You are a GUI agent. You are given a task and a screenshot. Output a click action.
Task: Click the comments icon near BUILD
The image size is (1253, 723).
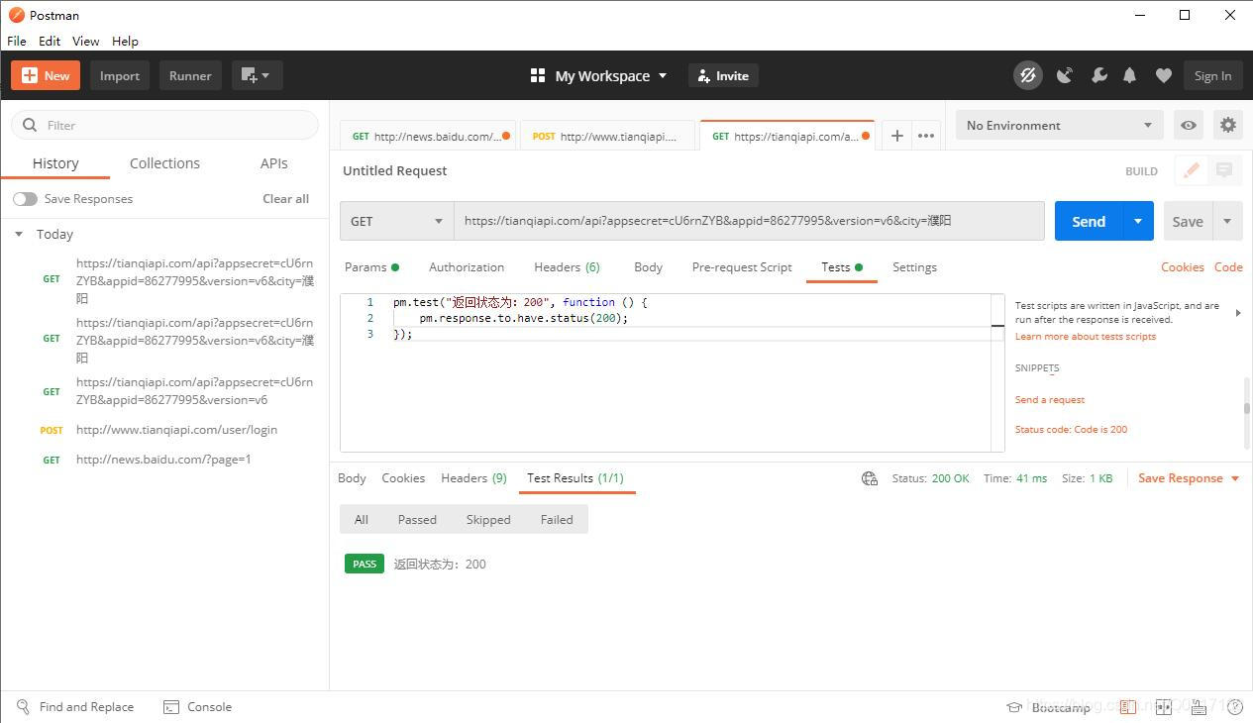pos(1224,170)
